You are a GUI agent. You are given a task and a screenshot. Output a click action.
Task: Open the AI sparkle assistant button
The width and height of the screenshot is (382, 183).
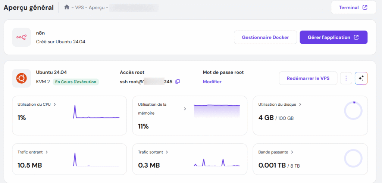tap(361, 78)
